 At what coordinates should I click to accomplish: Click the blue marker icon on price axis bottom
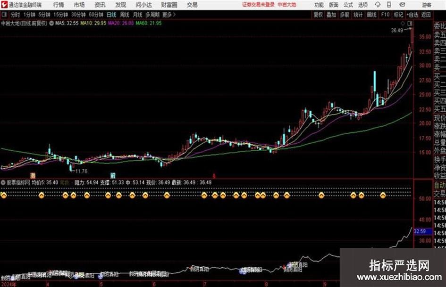point(113,175)
